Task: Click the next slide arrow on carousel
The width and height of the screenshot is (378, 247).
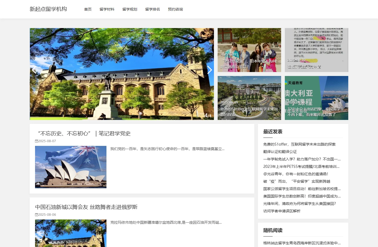Action: click(209, 70)
